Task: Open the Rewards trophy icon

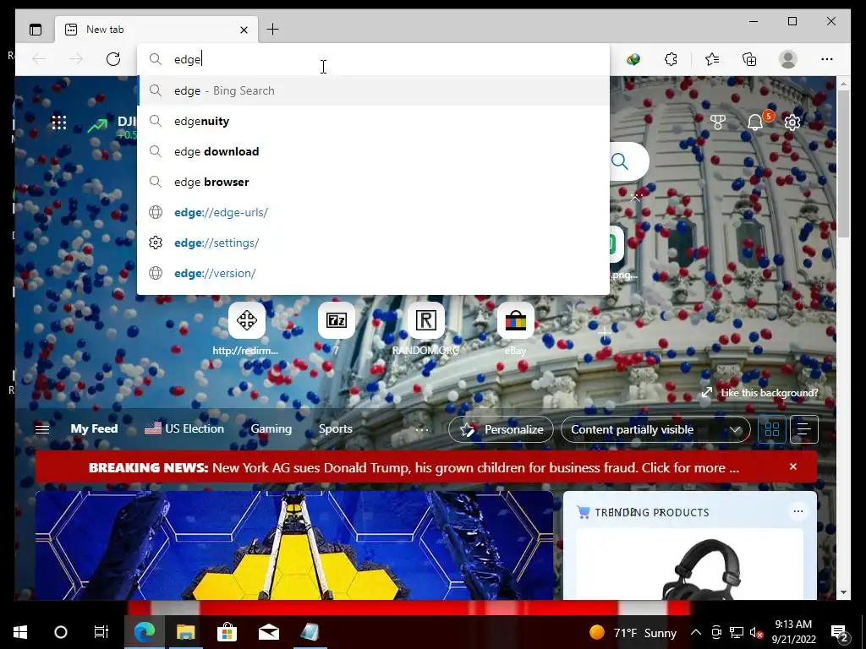Action: (x=718, y=122)
